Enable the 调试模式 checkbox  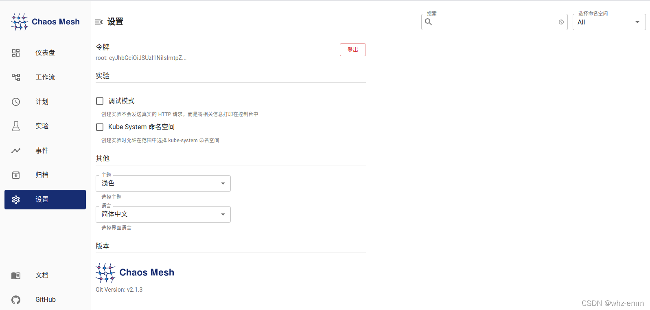[x=100, y=101]
